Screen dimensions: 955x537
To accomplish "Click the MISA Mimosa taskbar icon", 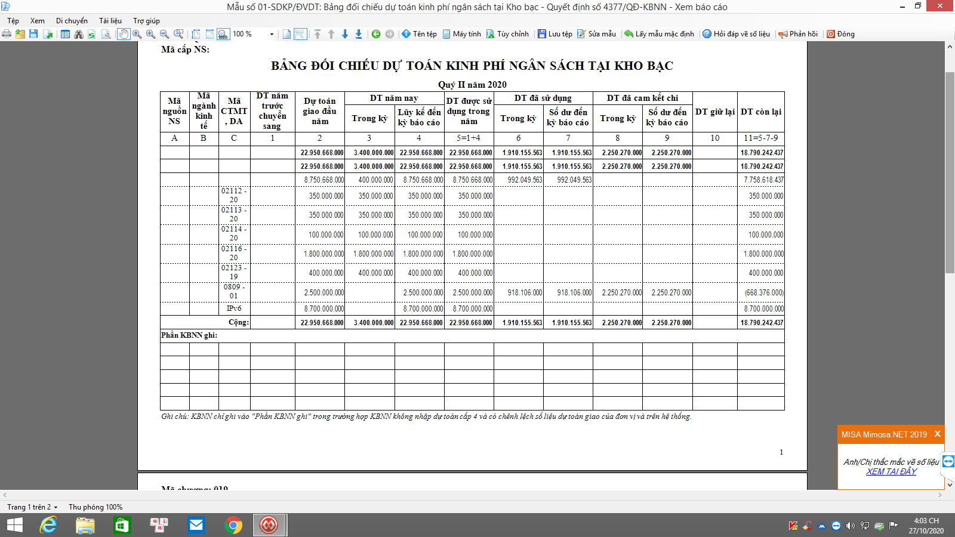I will tap(269, 525).
